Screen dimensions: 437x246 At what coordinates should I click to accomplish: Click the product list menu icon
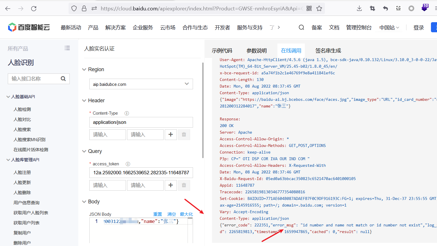pos(67,48)
